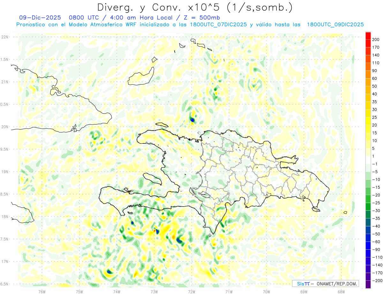
Task: Click the '1.5N' latitude label
Action: pos(5,59)
